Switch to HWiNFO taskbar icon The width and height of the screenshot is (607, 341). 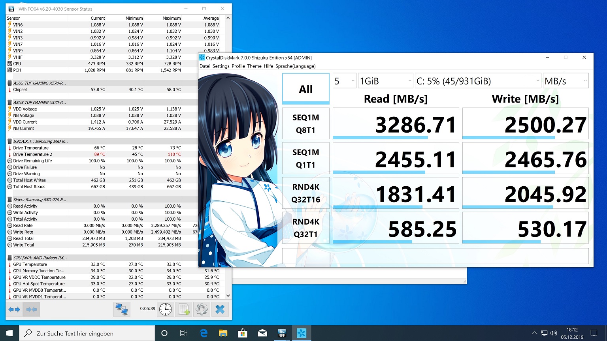click(x=282, y=333)
